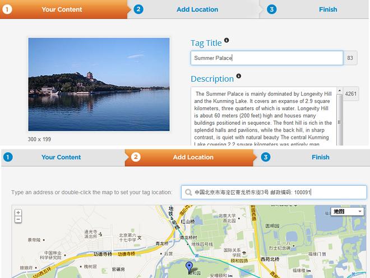The image size is (370, 278).
Task: Click the Description info icon
Action: click(239, 76)
